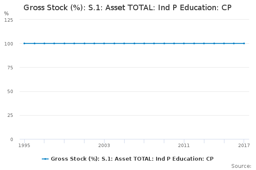Click the 25 y-axis label

10,115
